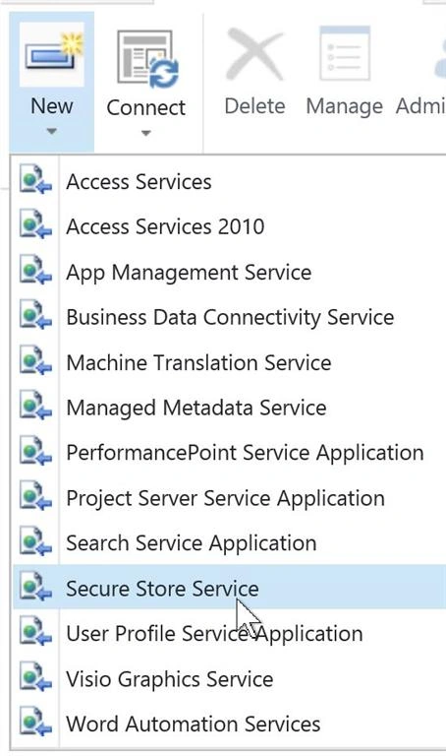The width and height of the screenshot is (446, 756).
Task: Click icon next to Word Automation Services
Action: [35, 724]
